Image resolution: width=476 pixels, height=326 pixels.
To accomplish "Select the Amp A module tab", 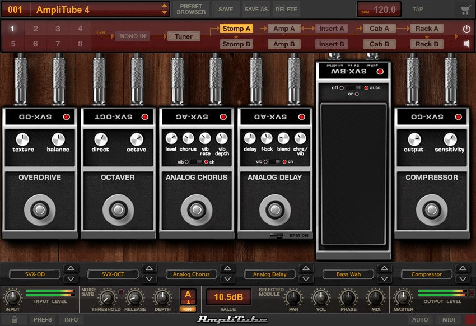I will (284, 29).
